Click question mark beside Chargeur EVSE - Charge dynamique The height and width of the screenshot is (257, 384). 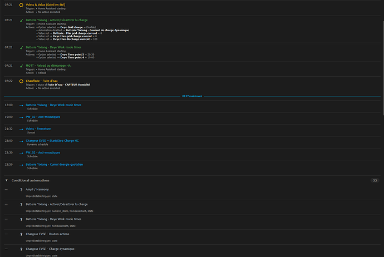[21, 249]
